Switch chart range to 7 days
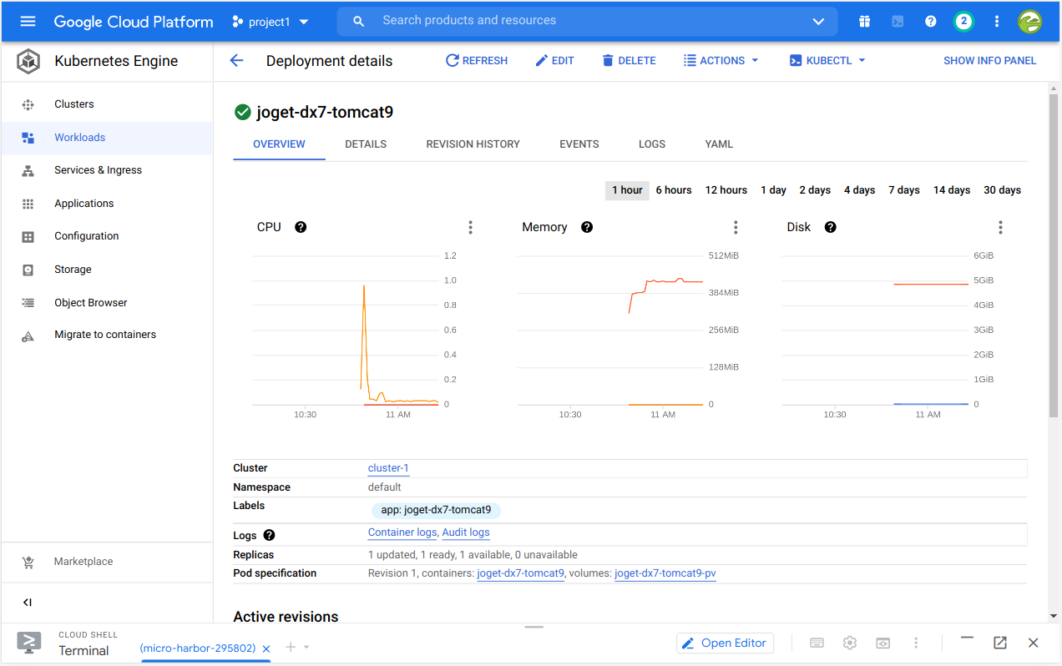The width and height of the screenshot is (1062, 666). tap(903, 190)
